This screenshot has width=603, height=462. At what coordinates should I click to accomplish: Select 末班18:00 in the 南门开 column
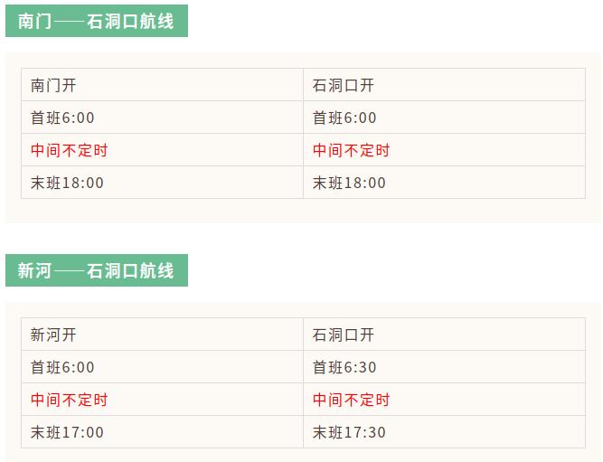pyautogui.click(x=67, y=183)
